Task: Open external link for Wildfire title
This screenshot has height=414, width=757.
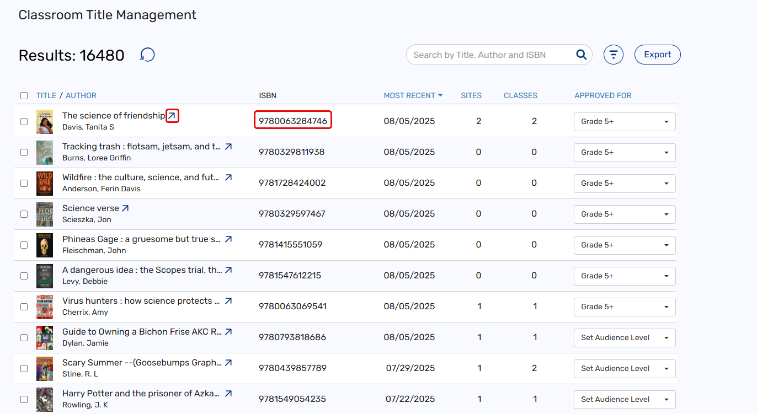Action: [228, 178]
